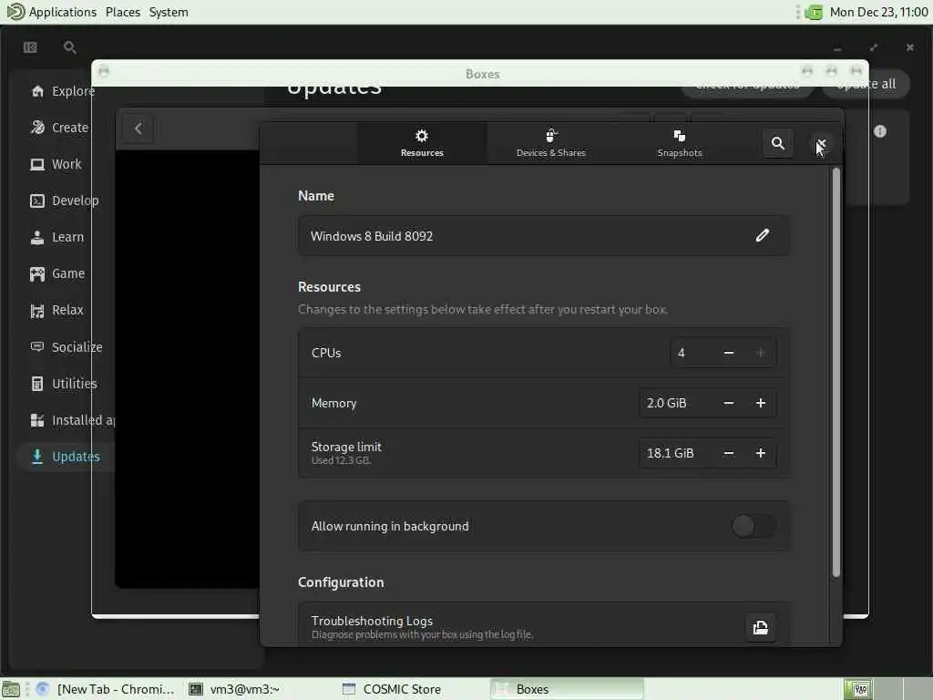Open the Devices & Shares tab
Screen dimensions: 933x700
[551, 143]
